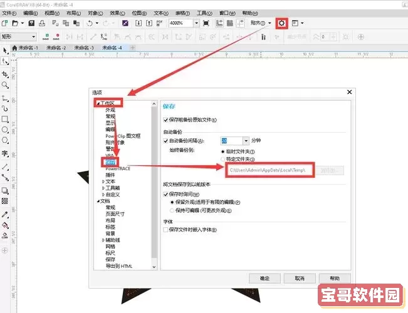This screenshot has width=408, height=313.
Task: Select the Interactive fill bucket tool
Action: click(5, 225)
